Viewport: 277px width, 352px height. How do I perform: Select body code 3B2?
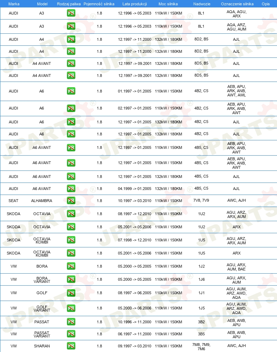(201, 322)
